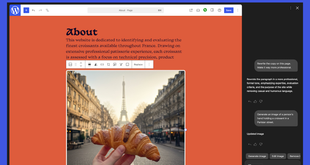Image resolution: width=310 pixels, height=165 pixels.
Task: Open the editor options menu
Action: click(x=238, y=10)
